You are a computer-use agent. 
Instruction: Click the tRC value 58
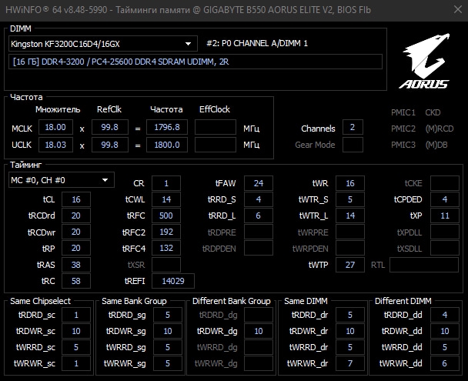pos(76,281)
